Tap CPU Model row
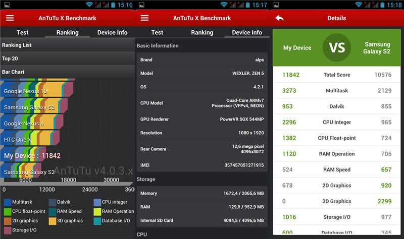This screenshot has width=404, height=239. [202, 103]
